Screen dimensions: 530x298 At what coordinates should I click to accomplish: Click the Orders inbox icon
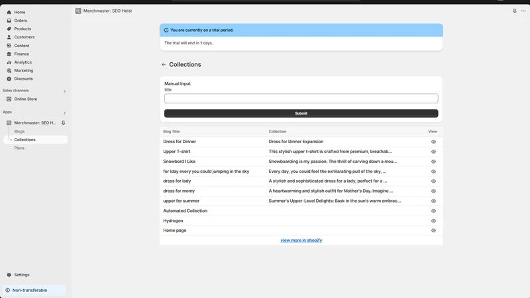coord(9,21)
